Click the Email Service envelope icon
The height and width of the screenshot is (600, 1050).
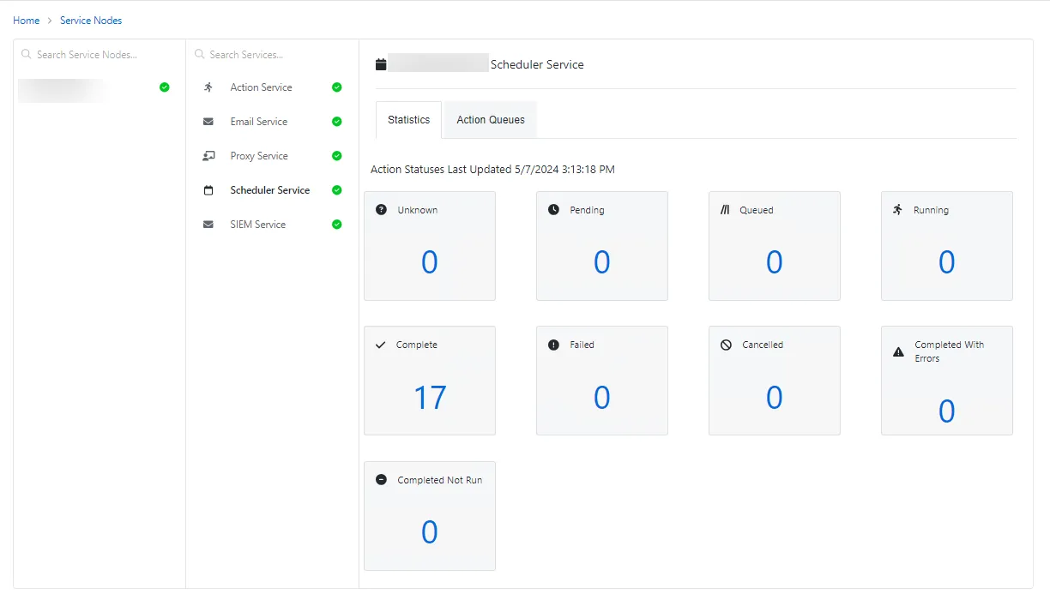click(207, 121)
